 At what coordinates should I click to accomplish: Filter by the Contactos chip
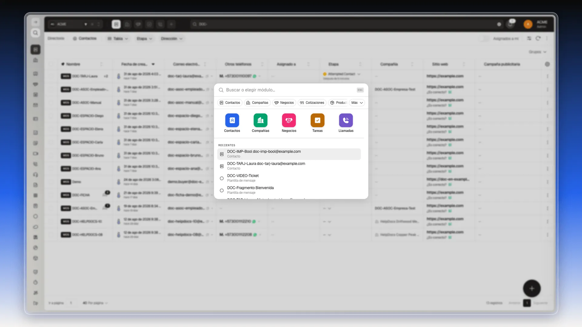click(230, 103)
